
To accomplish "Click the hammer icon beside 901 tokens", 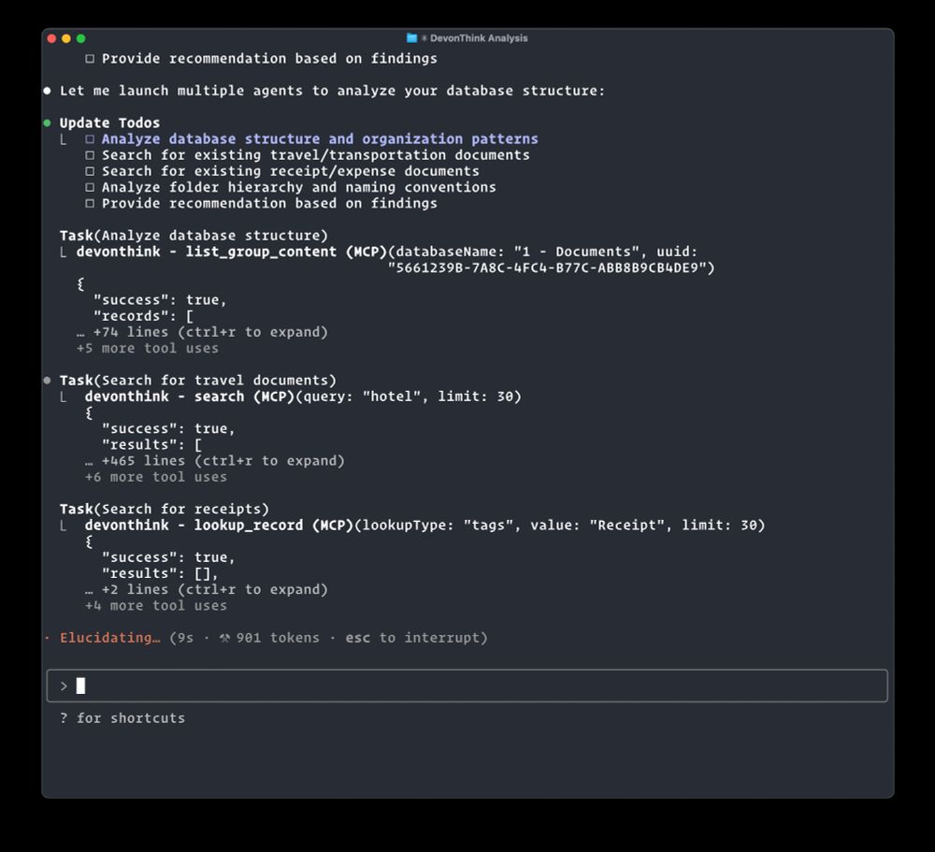I will point(224,638).
